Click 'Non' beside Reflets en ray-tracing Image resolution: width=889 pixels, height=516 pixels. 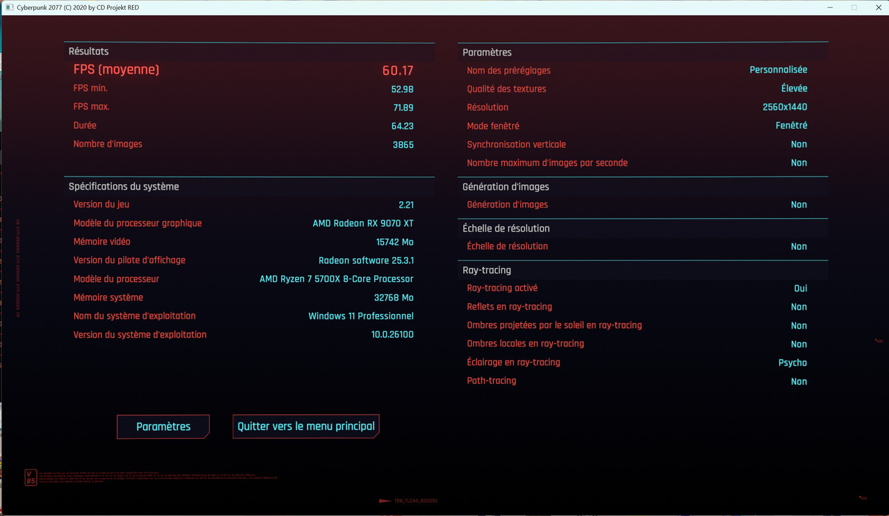click(799, 307)
